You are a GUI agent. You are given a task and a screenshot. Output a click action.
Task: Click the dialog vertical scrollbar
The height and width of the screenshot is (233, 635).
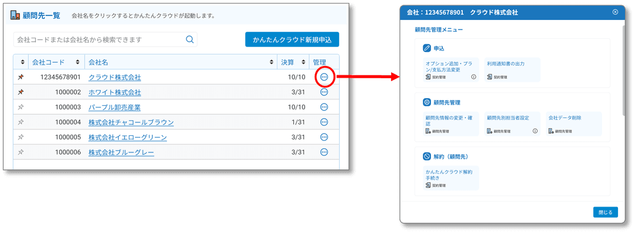pos(623,71)
